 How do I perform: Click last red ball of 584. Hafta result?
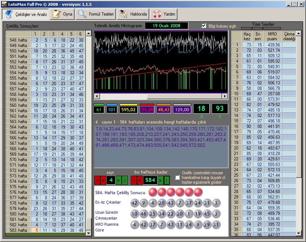[198, 192]
